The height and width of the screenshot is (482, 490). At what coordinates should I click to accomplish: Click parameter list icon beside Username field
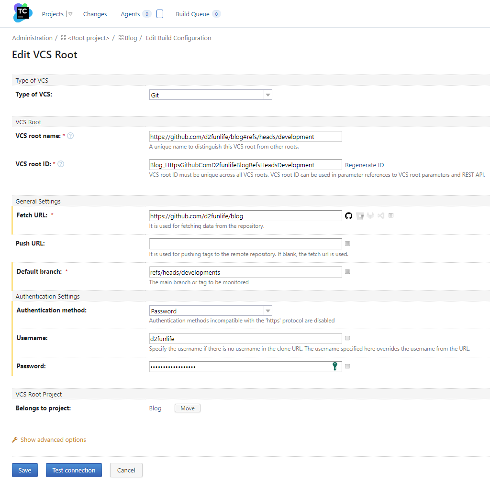(x=347, y=339)
